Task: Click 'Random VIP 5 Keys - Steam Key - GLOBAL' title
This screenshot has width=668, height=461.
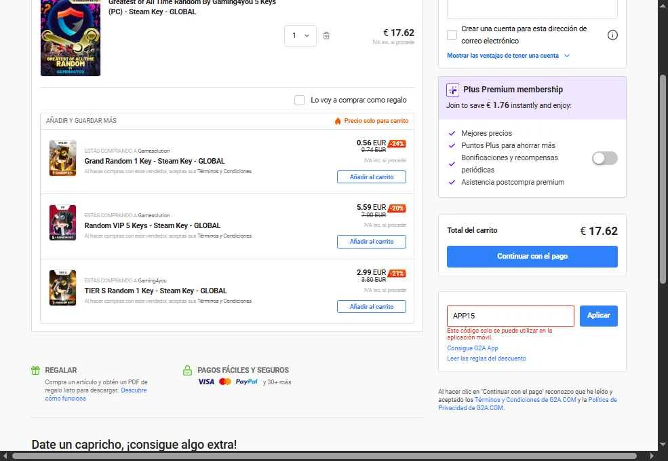Action: tap(153, 225)
